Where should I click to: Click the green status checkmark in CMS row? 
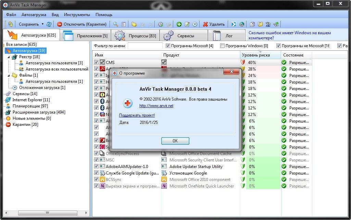pos(284,62)
